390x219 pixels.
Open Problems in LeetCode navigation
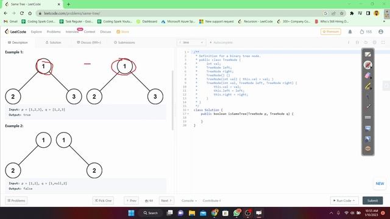click(x=54, y=32)
